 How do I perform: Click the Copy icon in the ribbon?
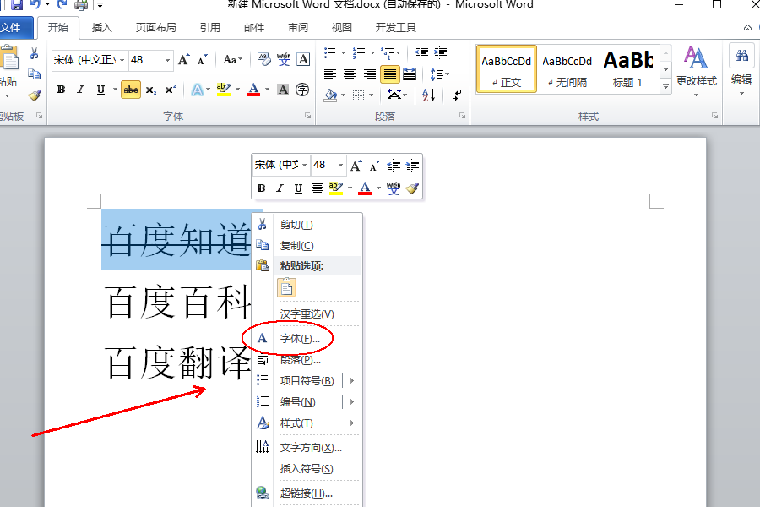click(34, 74)
